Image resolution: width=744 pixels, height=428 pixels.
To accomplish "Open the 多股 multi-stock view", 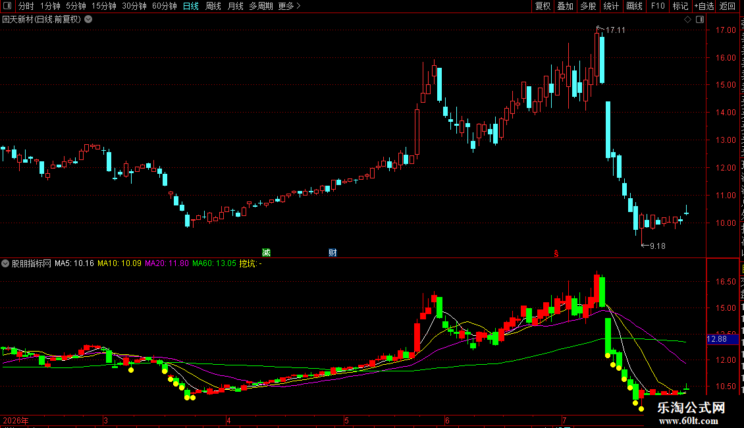I will pos(589,6).
